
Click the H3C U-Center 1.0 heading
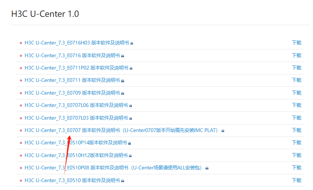(45, 14)
